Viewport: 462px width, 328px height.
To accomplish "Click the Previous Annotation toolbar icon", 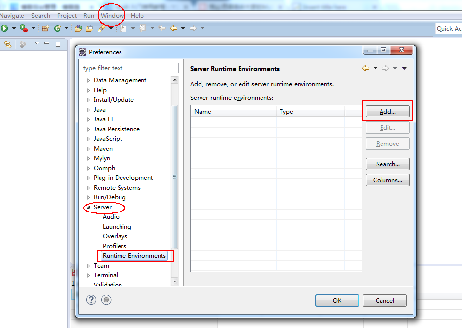I will click(x=142, y=28).
